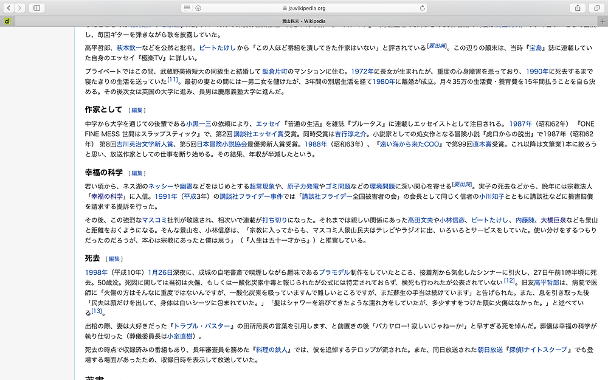Open the 原子力発電 link
Viewport: 608px width, 380px height.
302,187
